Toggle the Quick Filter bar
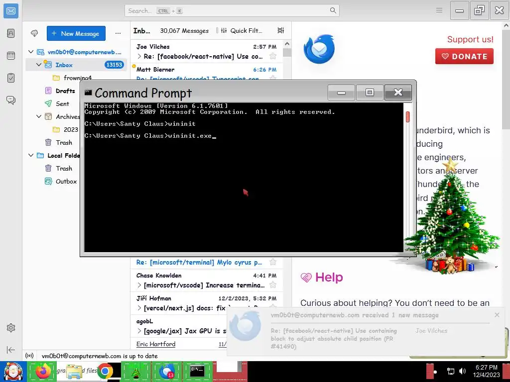510x382 pixels. click(242, 30)
